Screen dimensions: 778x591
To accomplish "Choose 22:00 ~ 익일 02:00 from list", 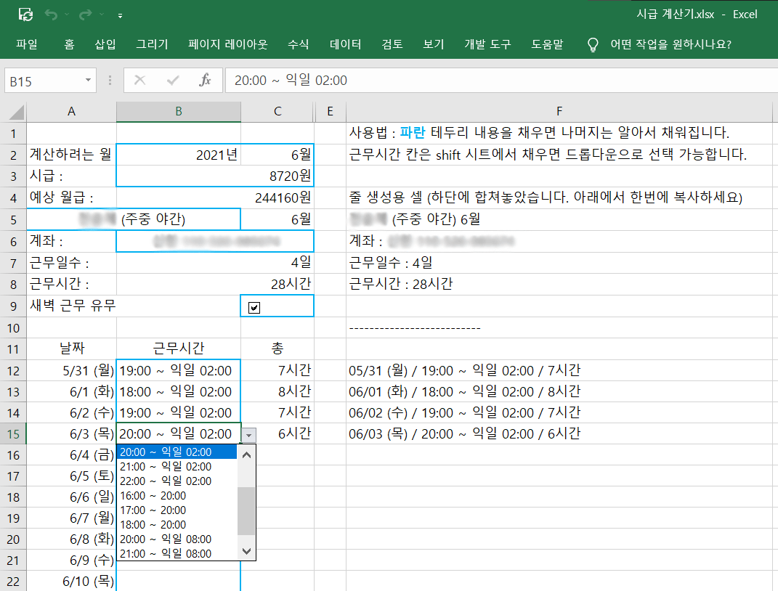I will [x=177, y=481].
